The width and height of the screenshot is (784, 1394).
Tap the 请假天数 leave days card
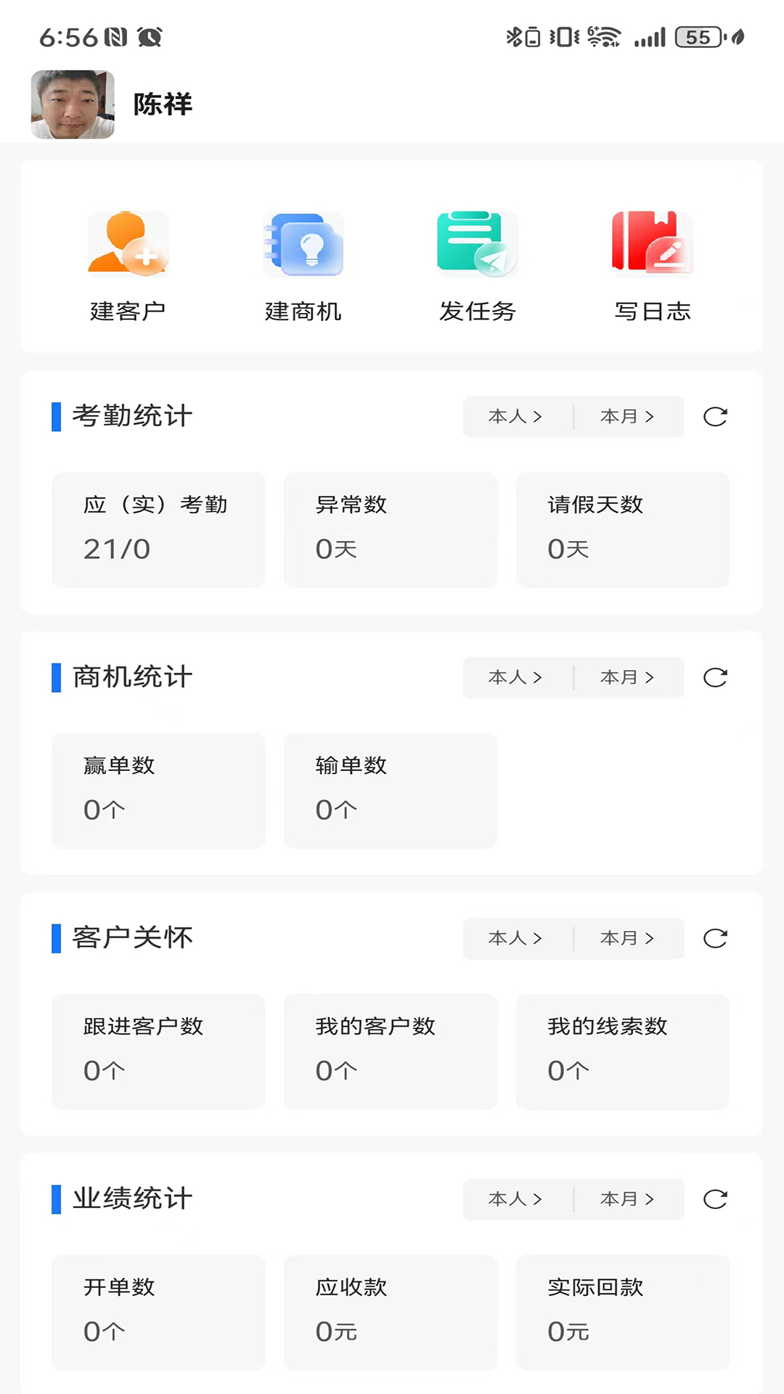point(622,530)
